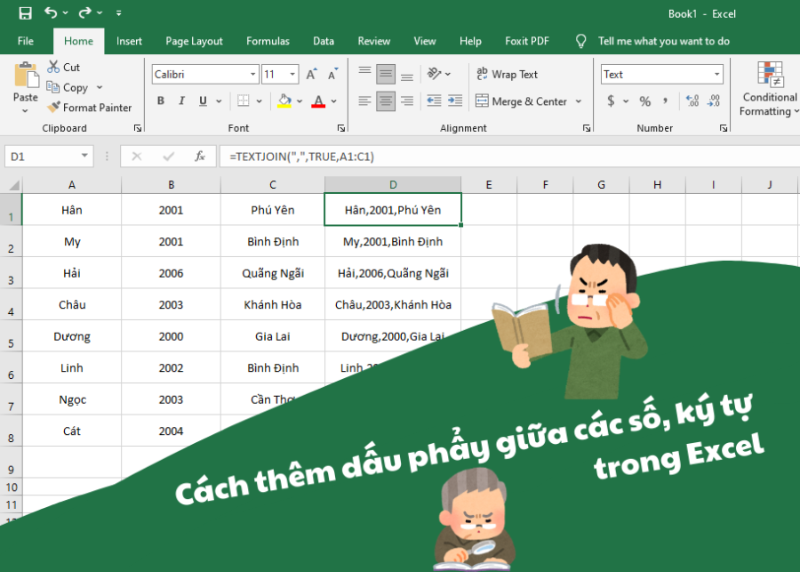The width and height of the screenshot is (800, 572).
Task: Open the Review tab
Action: pyautogui.click(x=373, y=41)
